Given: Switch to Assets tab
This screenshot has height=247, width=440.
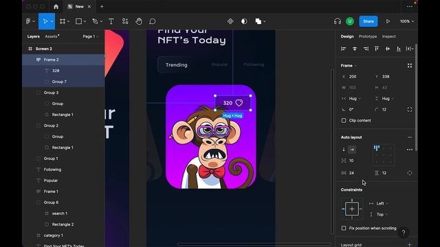Looking at the screenshot, I should 52,36.
